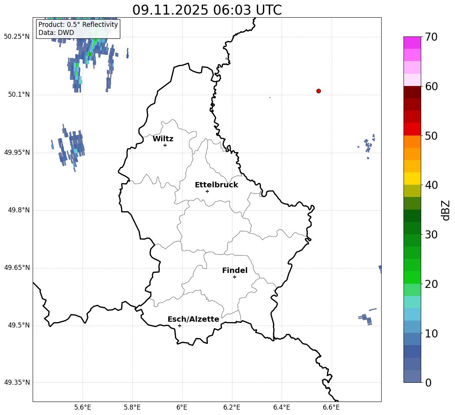Screen dimensions: 455x415
Task: Click the 30 value on the colorbar
Action: coord(431,235)
